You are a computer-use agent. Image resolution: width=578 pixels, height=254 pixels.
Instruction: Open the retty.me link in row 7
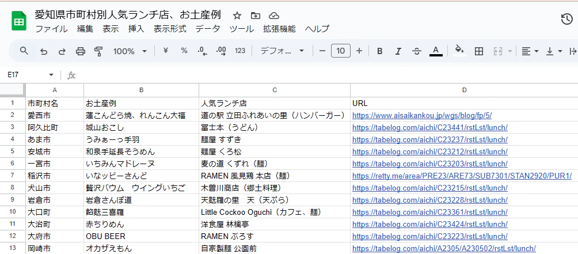click(x=462, y=176)
